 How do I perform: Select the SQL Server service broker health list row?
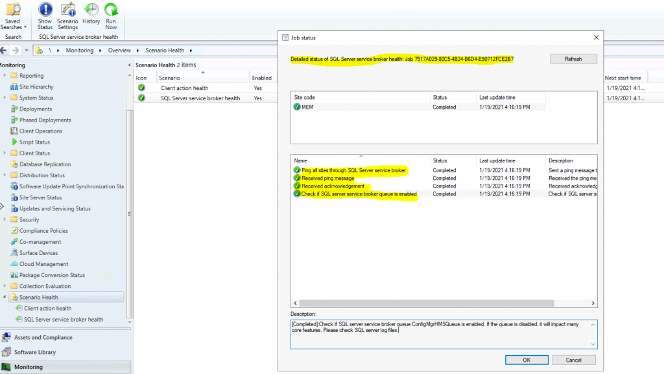click(x=206, y=98)
